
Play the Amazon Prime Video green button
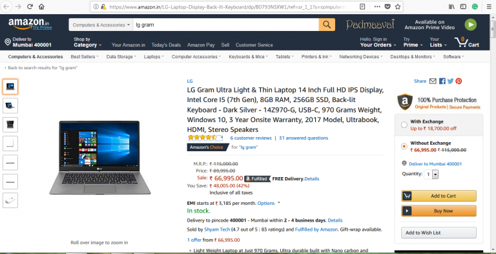point(471,25)
